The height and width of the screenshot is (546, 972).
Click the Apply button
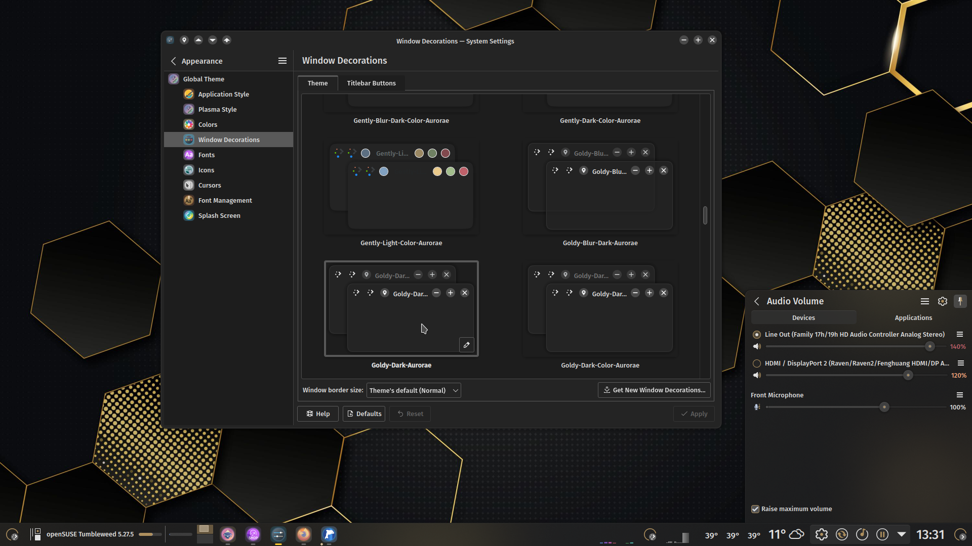[x=694, y=414]
